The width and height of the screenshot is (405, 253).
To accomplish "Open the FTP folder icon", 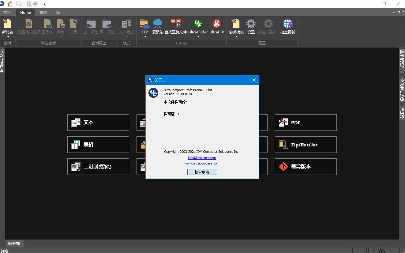I will click(145, 24).
